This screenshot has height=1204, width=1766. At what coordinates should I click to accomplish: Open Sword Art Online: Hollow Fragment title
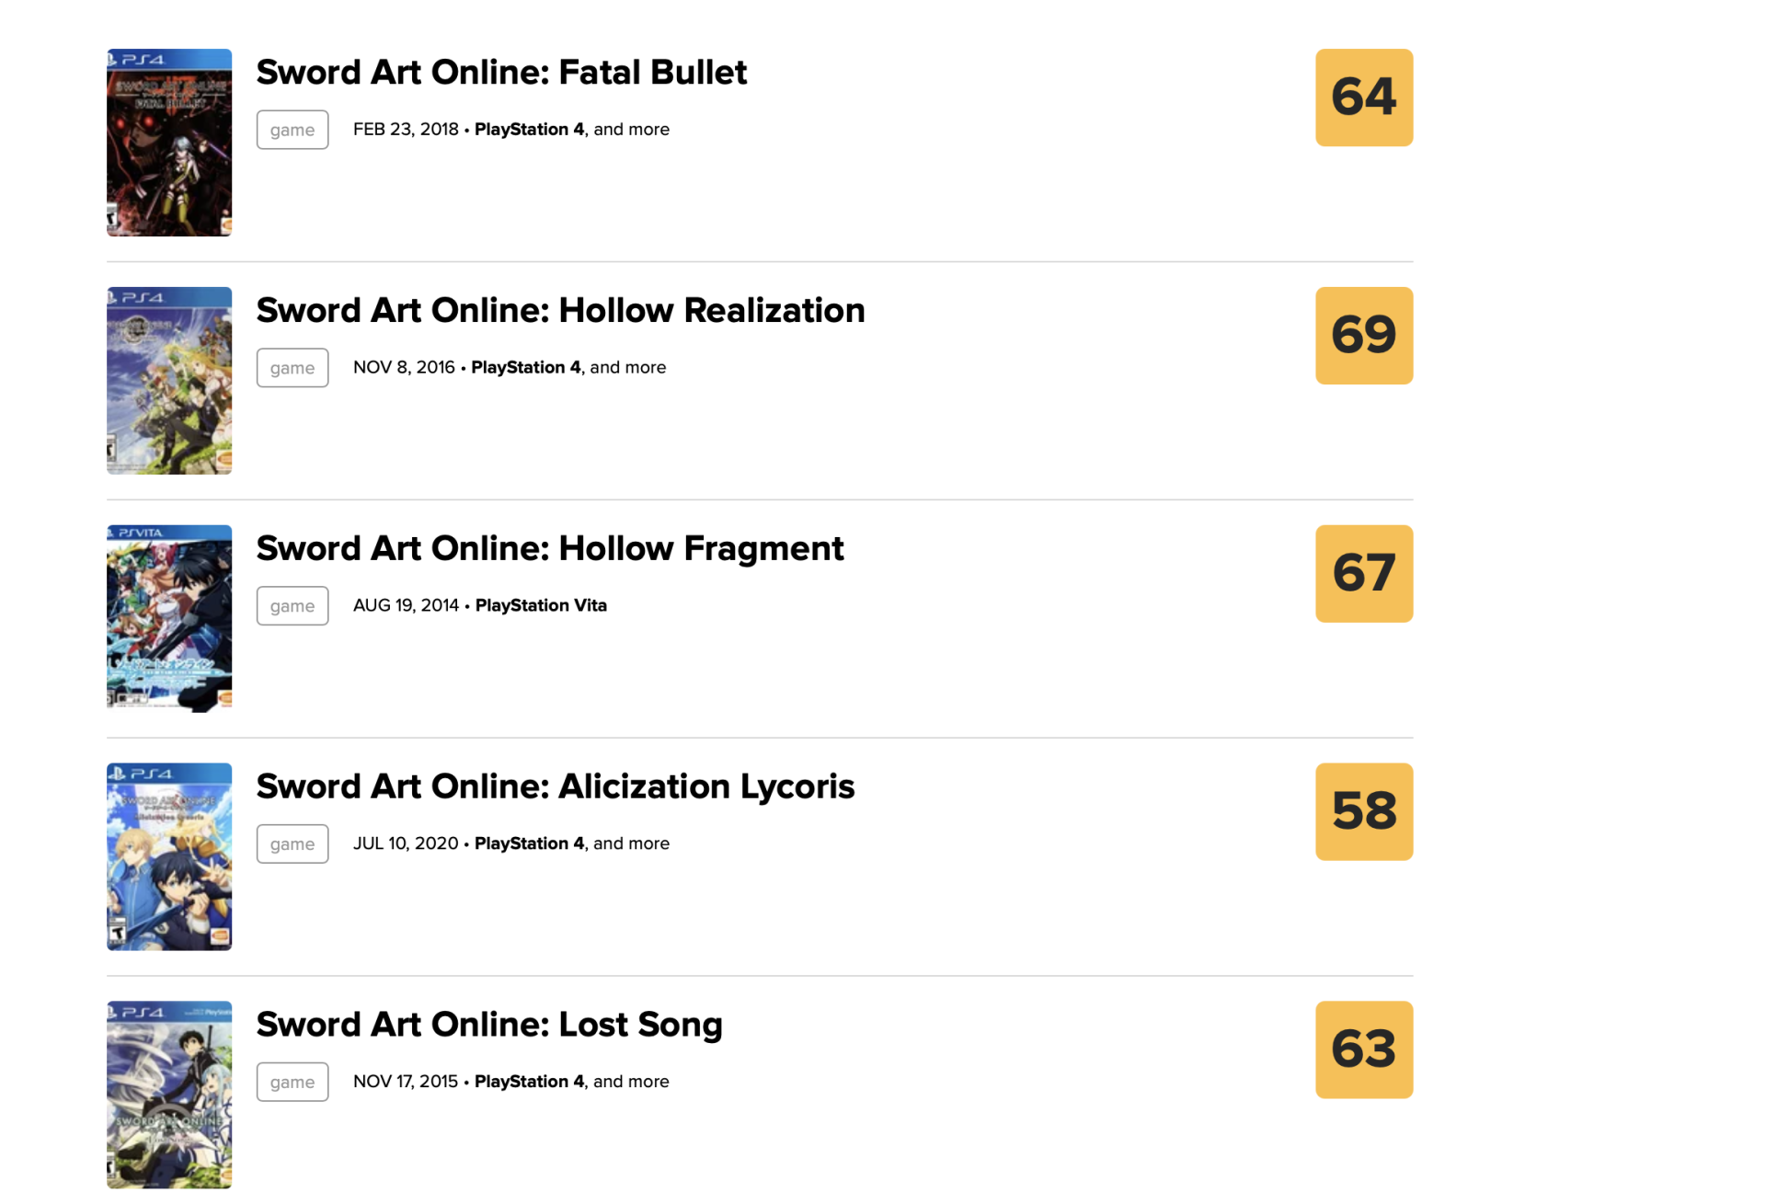(549, 549)
